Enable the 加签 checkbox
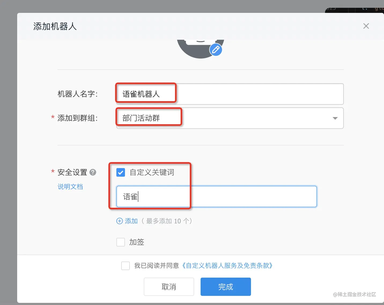384x305 pixels. 121,242
